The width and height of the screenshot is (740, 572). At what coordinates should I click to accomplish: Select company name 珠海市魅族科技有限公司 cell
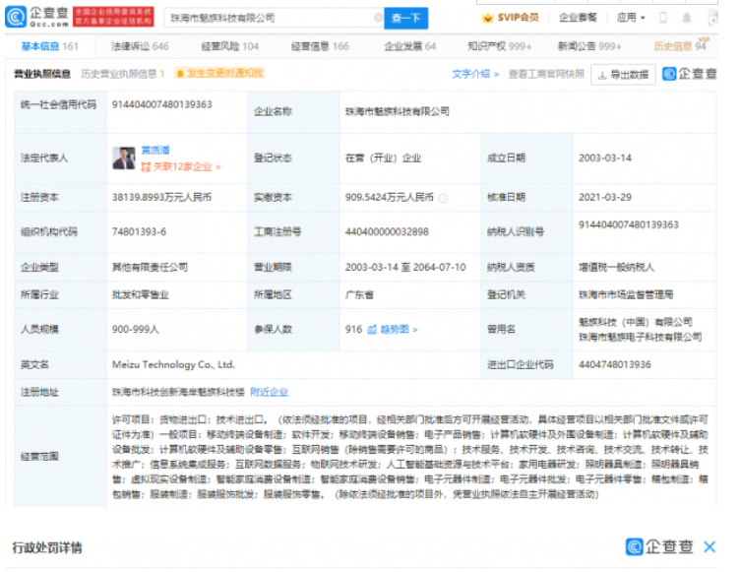[x=397, y=111]
